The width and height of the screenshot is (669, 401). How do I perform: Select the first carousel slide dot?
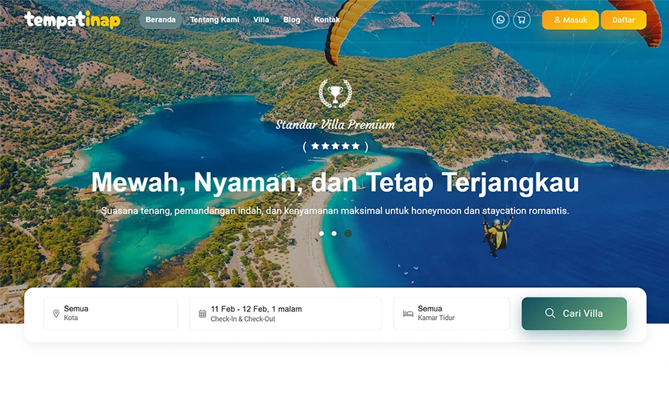coord(322,233)
